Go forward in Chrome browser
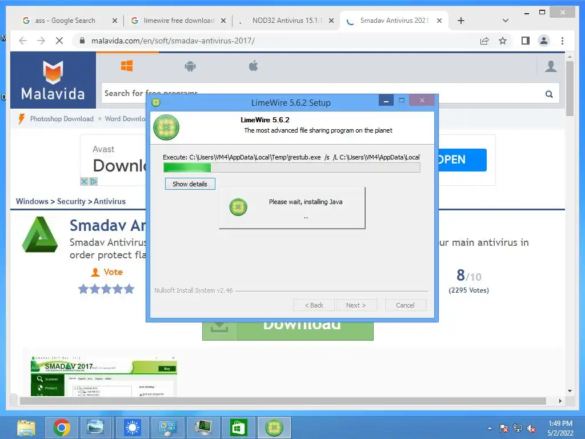Screen dimensions: 585x439 pos(41,41)
